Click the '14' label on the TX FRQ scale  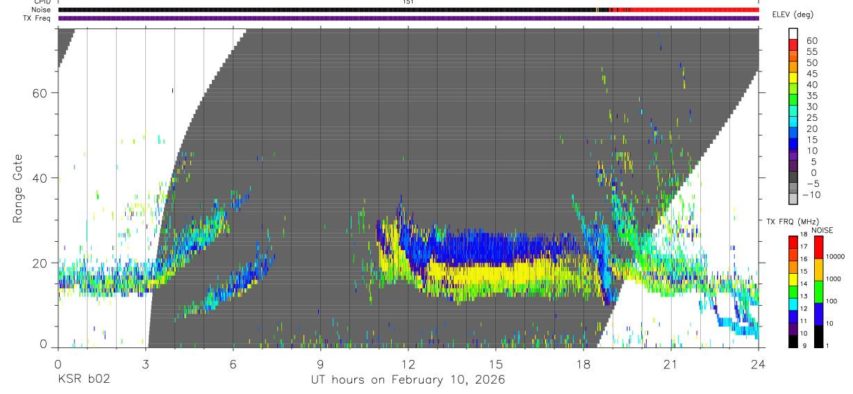(x=804, y=284)
